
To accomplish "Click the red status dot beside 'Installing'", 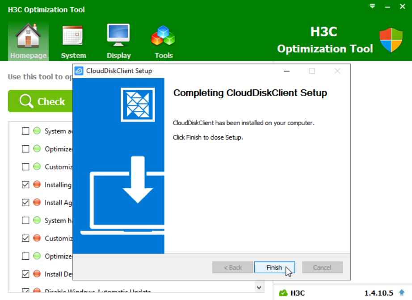I will coord(37,184).
